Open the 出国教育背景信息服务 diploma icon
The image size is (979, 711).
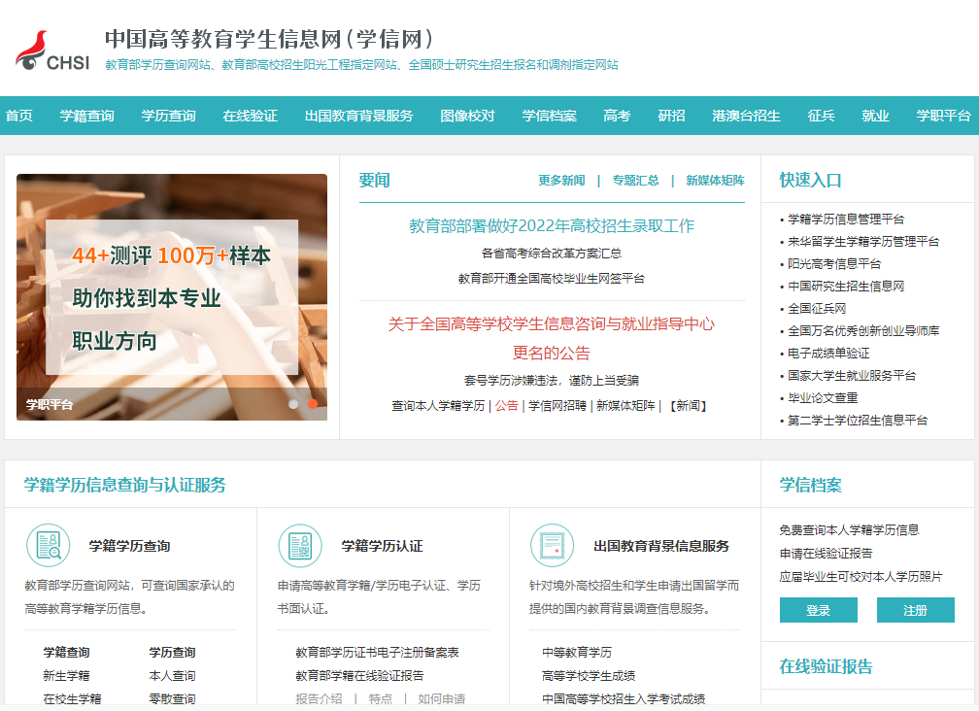[x=552, y=546]
